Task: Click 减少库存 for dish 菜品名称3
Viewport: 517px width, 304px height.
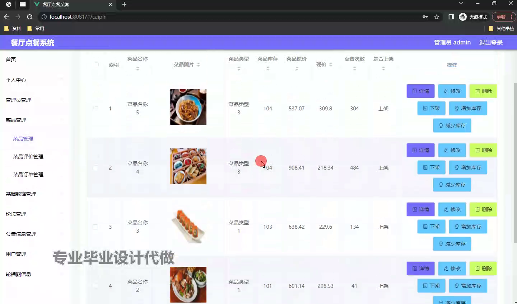Action: [x=452, y=244]
